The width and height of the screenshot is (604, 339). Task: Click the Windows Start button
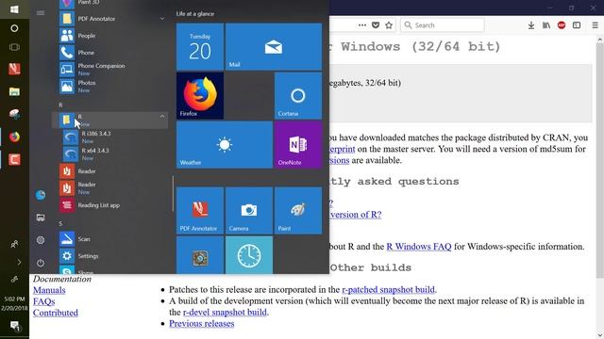tap(14, 9)
